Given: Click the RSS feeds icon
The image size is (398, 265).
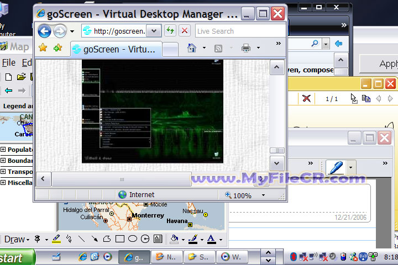Looking at the screenshot, I should click(218, 48).
